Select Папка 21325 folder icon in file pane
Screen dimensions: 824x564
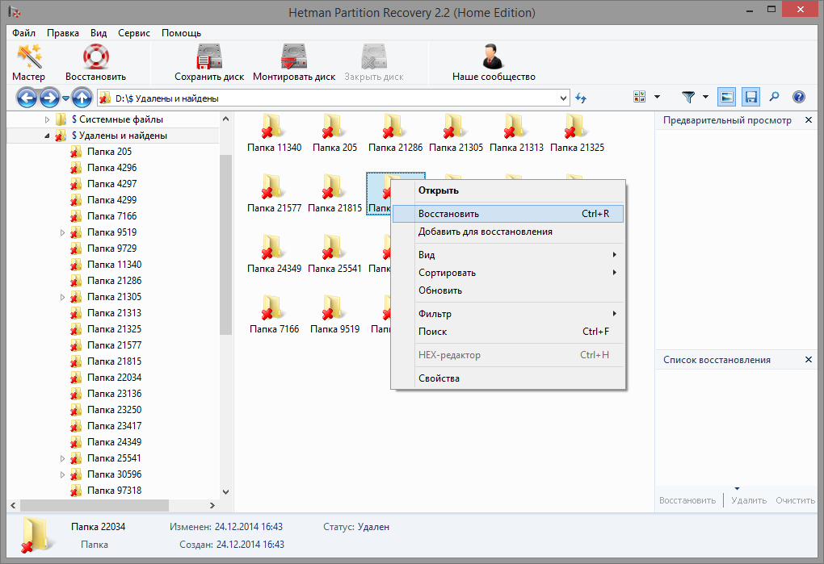(575, 126)
